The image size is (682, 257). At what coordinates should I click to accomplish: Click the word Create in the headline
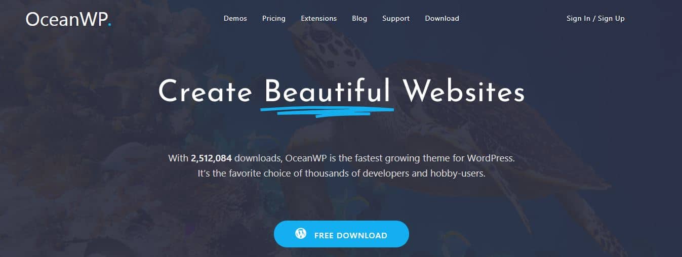pos(205,92)
